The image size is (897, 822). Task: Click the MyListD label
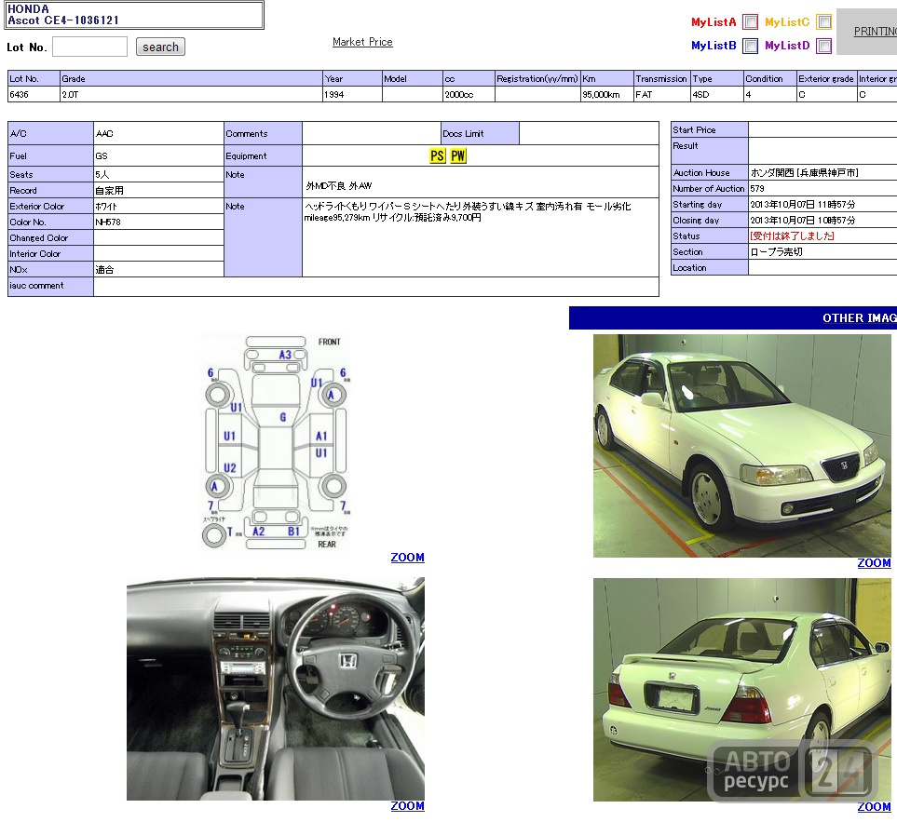click(x=787, y=46)
